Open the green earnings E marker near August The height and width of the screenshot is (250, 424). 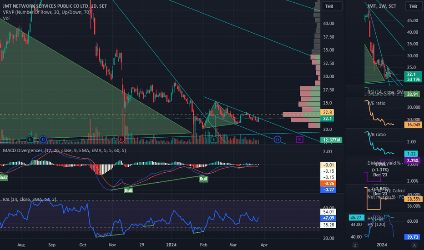[30, 140]
